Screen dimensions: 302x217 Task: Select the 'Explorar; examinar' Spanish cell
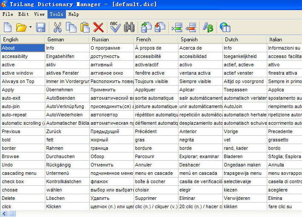coord(200,156)
